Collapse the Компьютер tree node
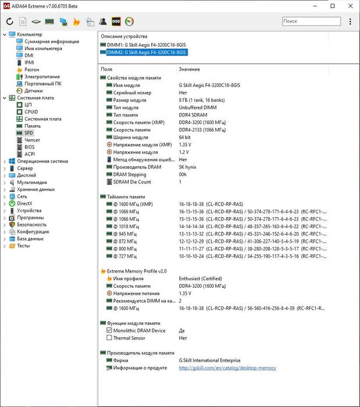 [x=5, y=34]
